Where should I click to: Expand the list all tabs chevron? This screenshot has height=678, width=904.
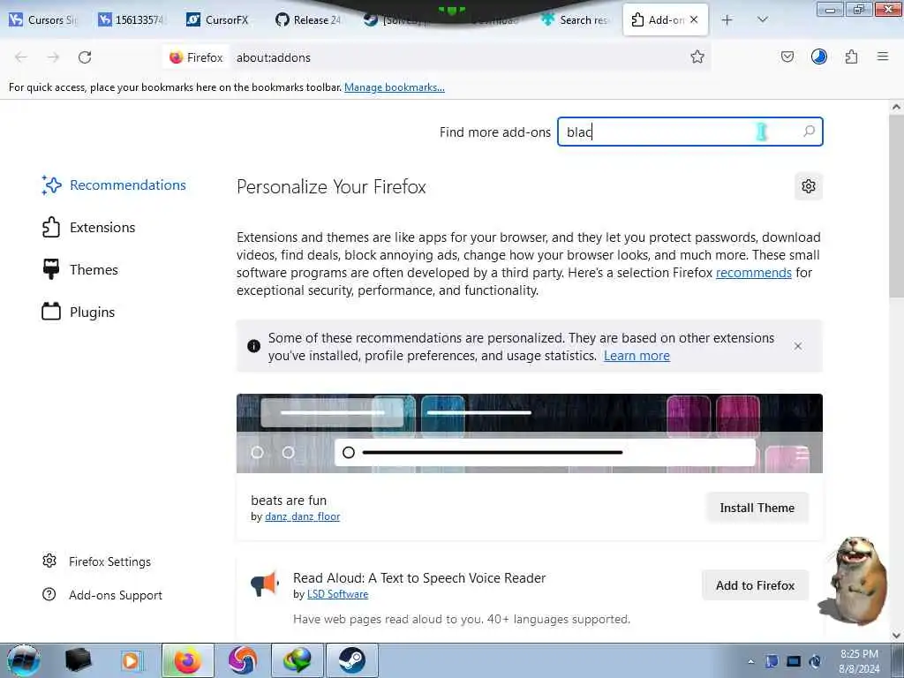coord(762,20)
